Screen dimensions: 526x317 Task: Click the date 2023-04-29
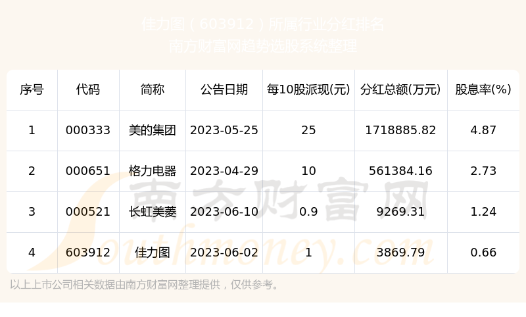pos(224,171)
